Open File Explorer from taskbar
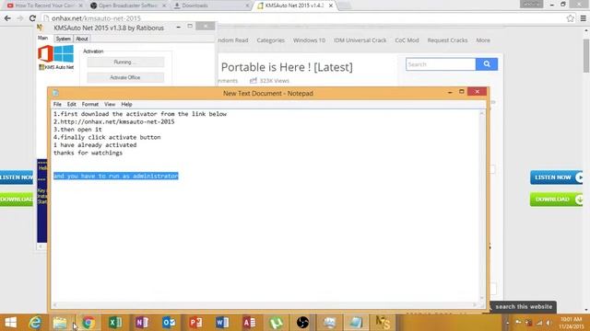 [x=60, y=323]
